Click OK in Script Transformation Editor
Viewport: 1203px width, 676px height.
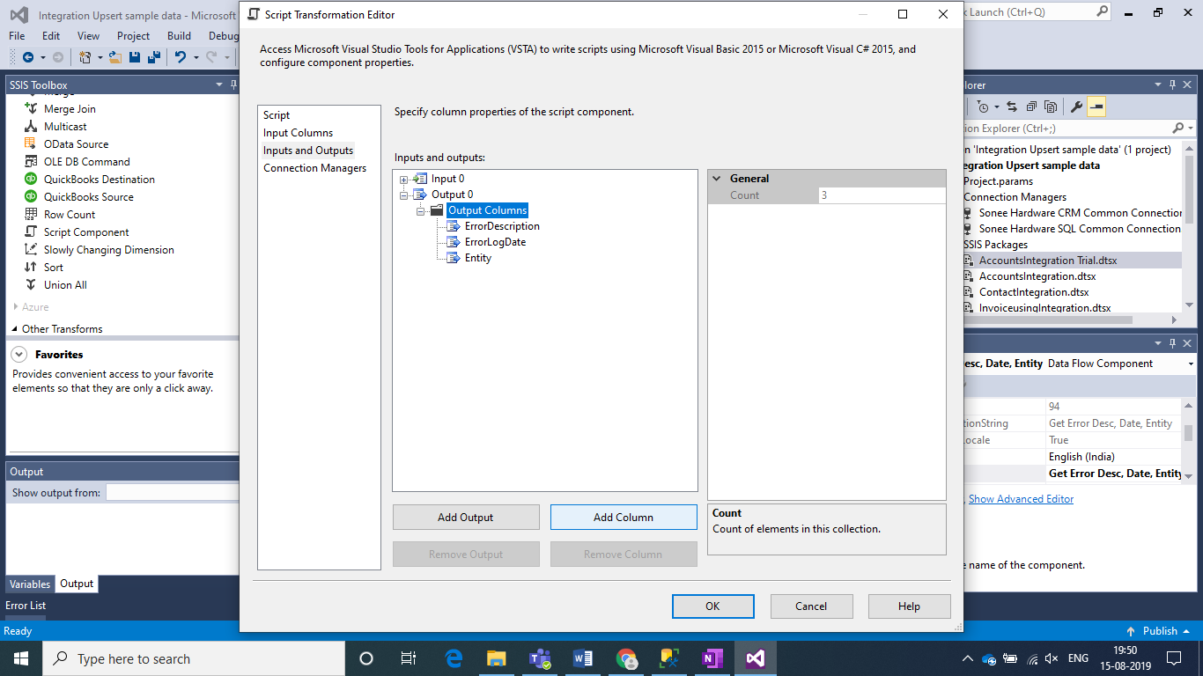pos(713,606)
